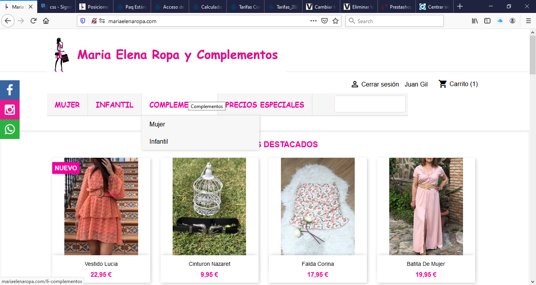Open the Firefox library
The width and height of the screenshot is (536, 285).
click(475, 21)
